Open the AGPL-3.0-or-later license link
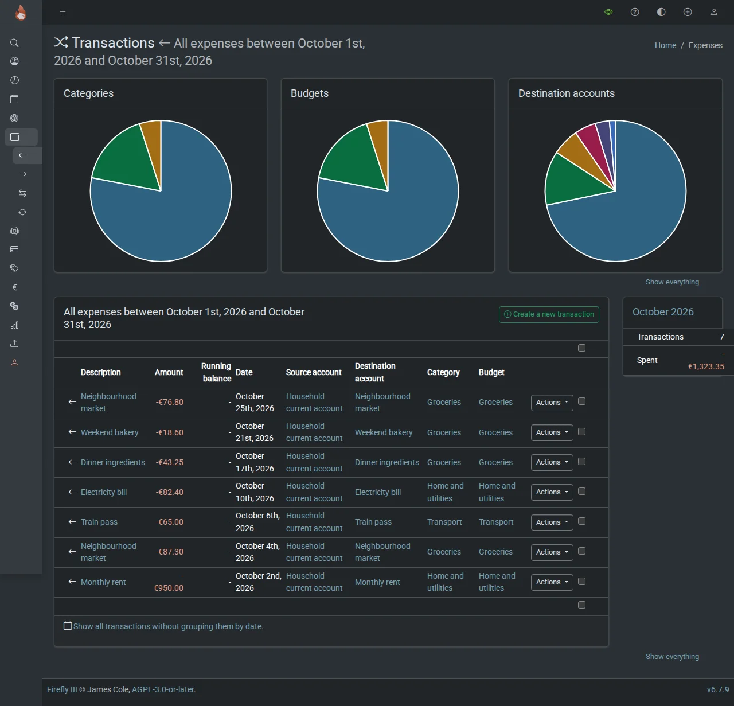Screen dimensions: 734x706 pyautogui.click(x=164, y=689)
